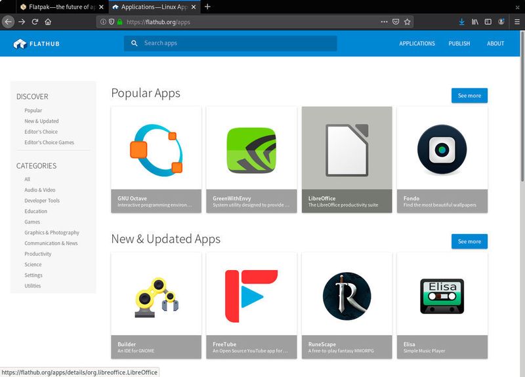The image size is (525, 377).
Task: Open PUBLISH in the Flathub header
Action: point(459,43)
